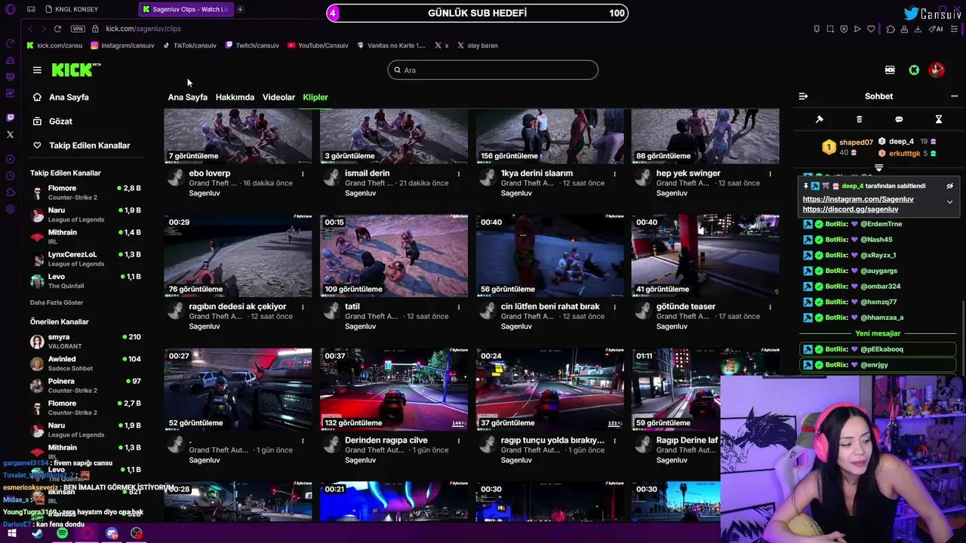Go to Ana Sayfa in left sidebar
The width and height of the screenshot is (966, 543).
pyautogui.click(x=60, y=97)
